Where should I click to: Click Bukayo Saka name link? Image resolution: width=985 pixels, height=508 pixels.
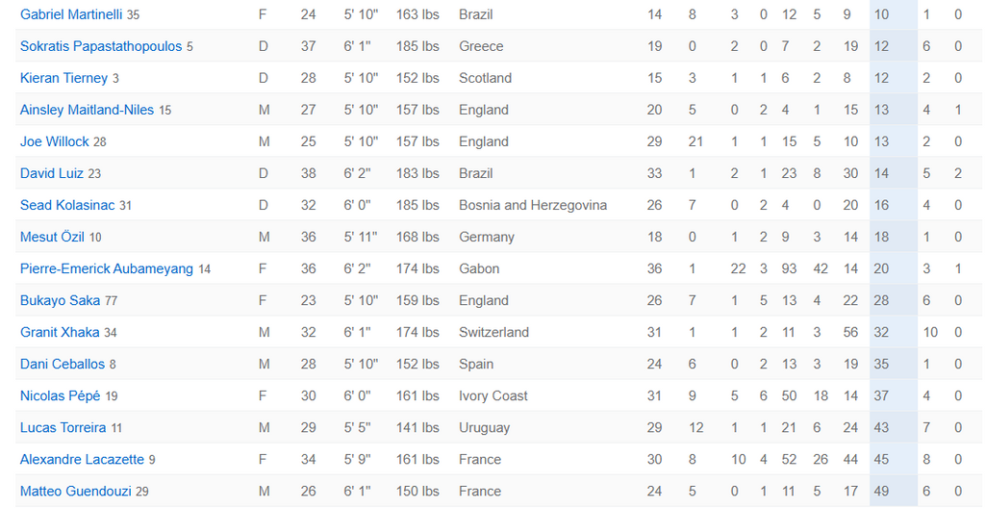tap(61, 300)
